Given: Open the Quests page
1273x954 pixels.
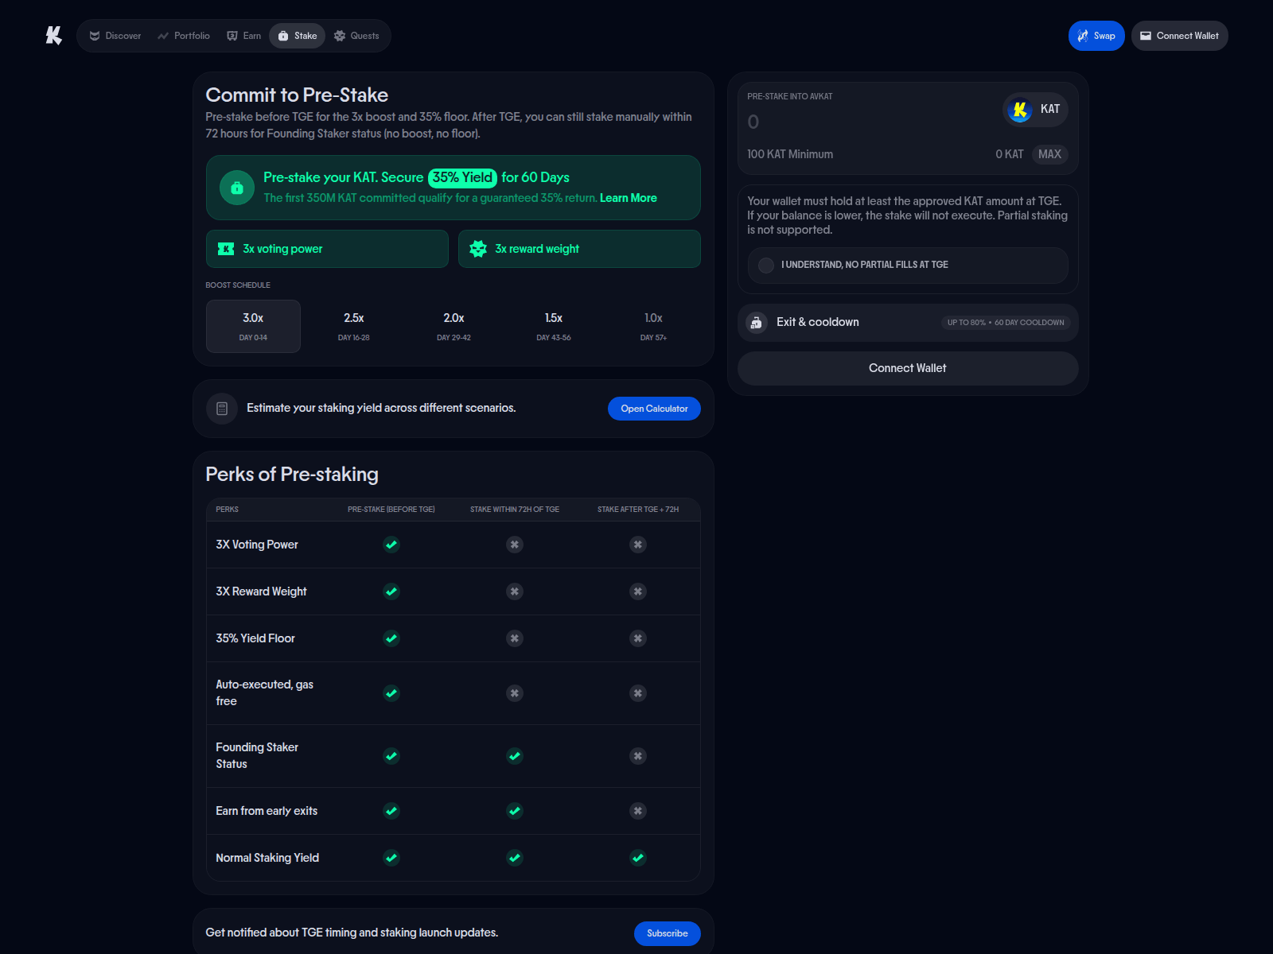Looking at the screenshot, I should [356, 36].
